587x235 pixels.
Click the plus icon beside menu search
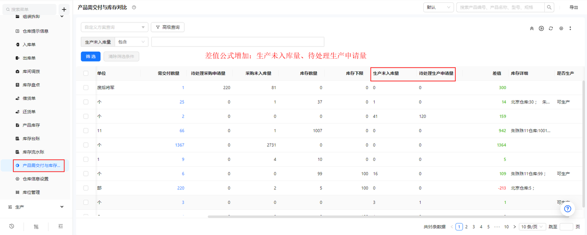coord(64,9)
